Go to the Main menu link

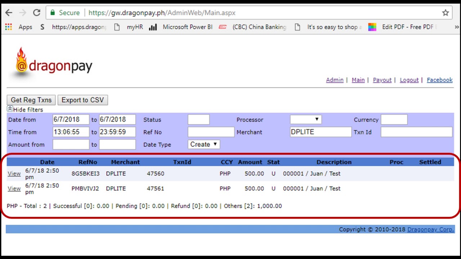click(x=358, y=80)
